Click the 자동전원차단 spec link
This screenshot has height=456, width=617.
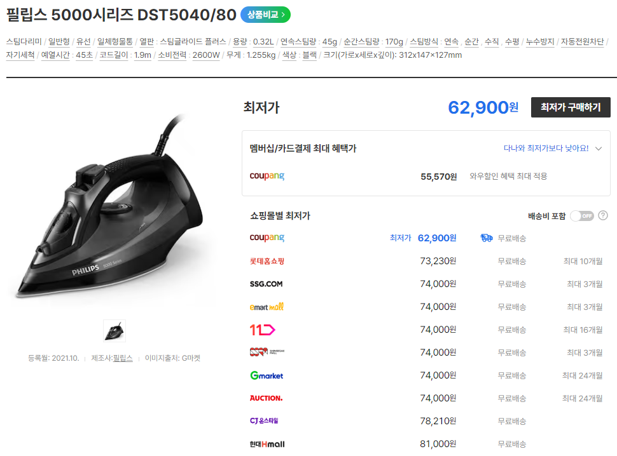[583, 42]
